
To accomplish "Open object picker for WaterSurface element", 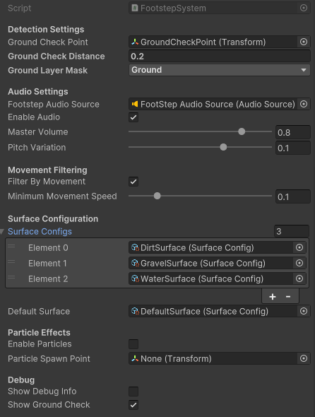I will coord(299,278).
